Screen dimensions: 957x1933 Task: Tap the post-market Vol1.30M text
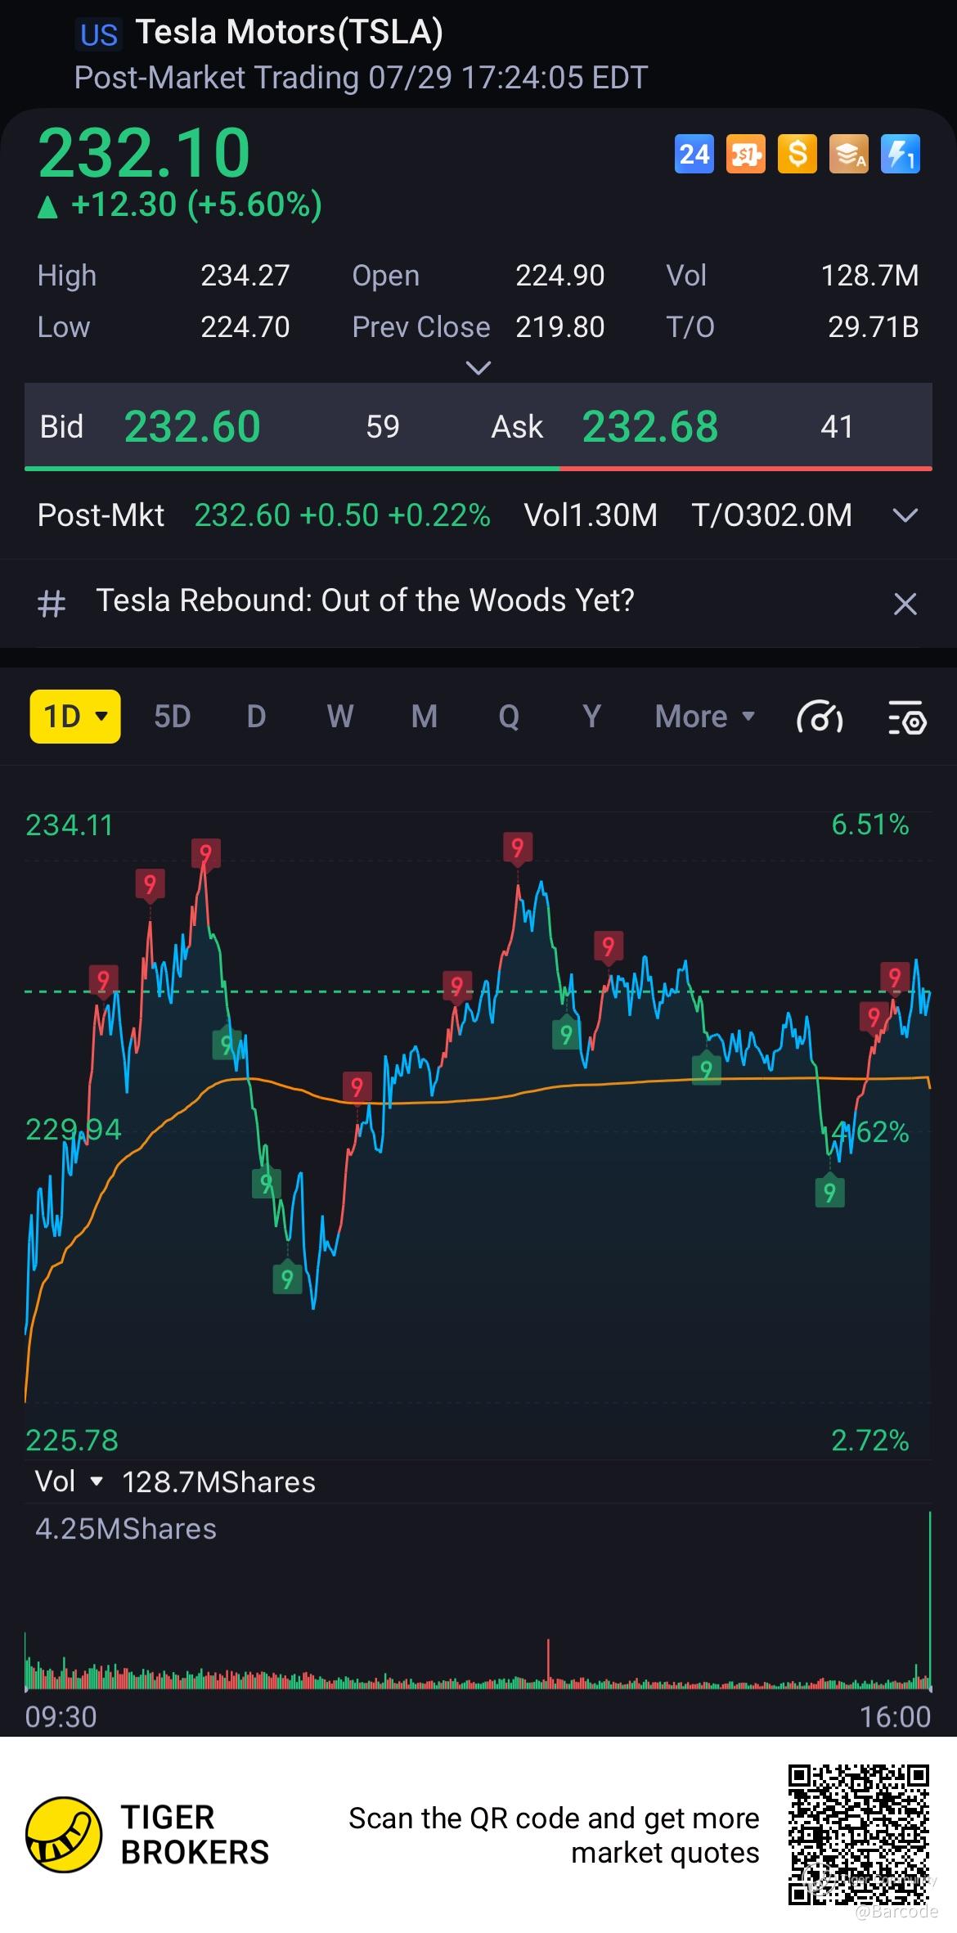pos(591,515)
